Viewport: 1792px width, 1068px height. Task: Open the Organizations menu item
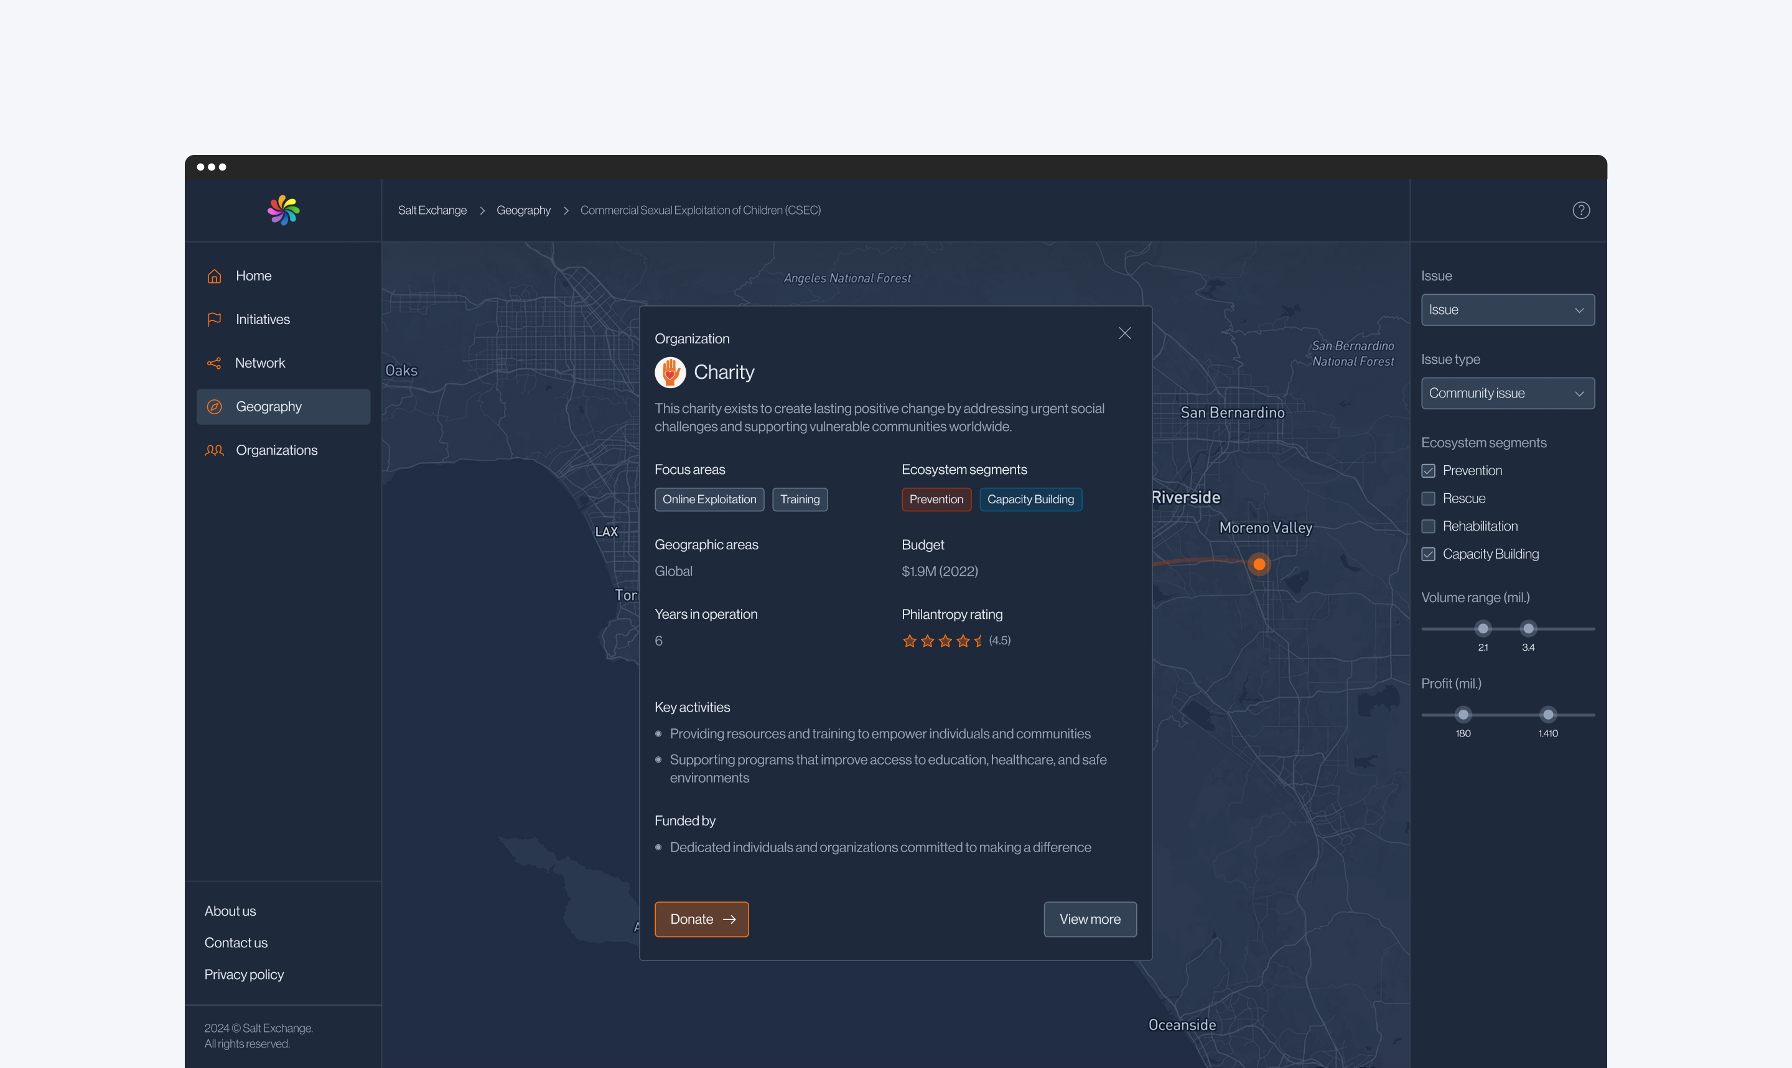[276, 450]
